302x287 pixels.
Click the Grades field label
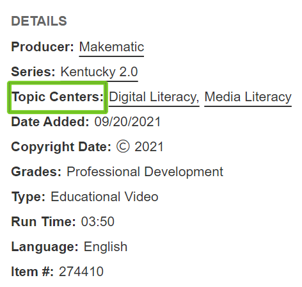[x=36, y=172]
